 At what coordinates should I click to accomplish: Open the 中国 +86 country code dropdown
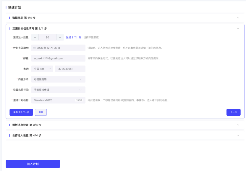(x=42, y=69)
